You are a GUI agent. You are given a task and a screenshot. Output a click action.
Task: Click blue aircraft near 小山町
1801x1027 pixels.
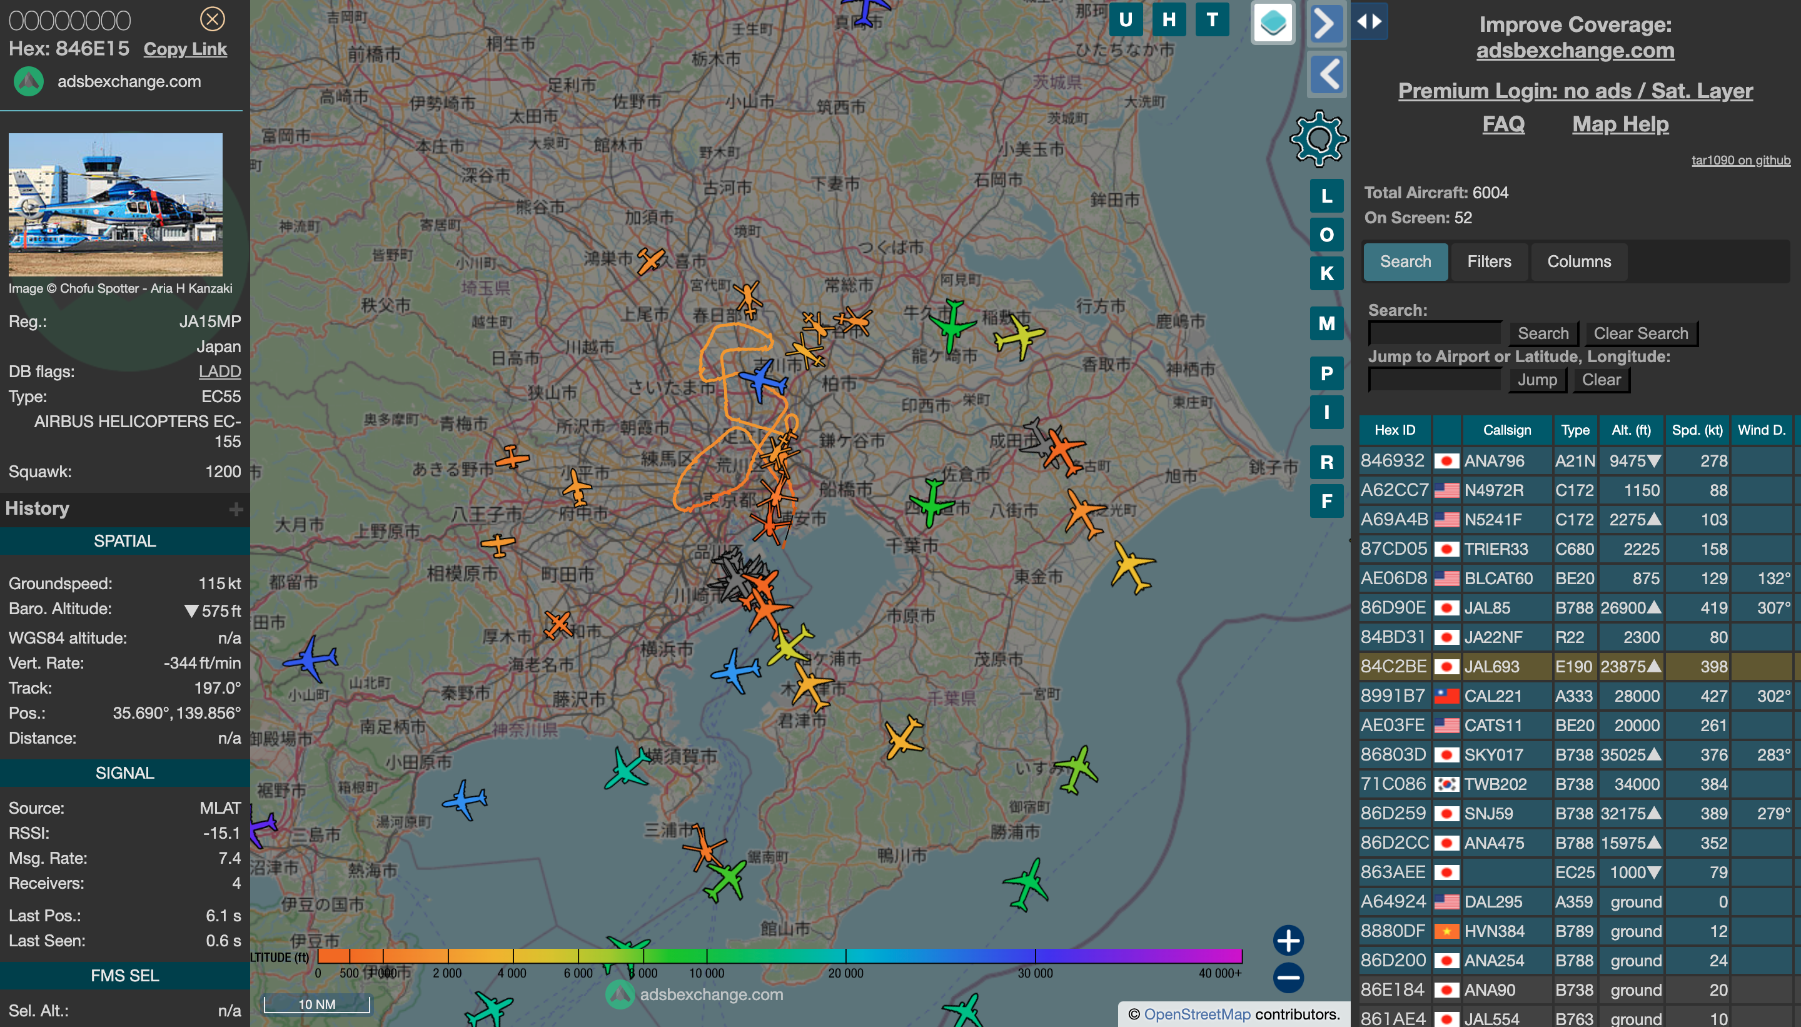(311, 659)
